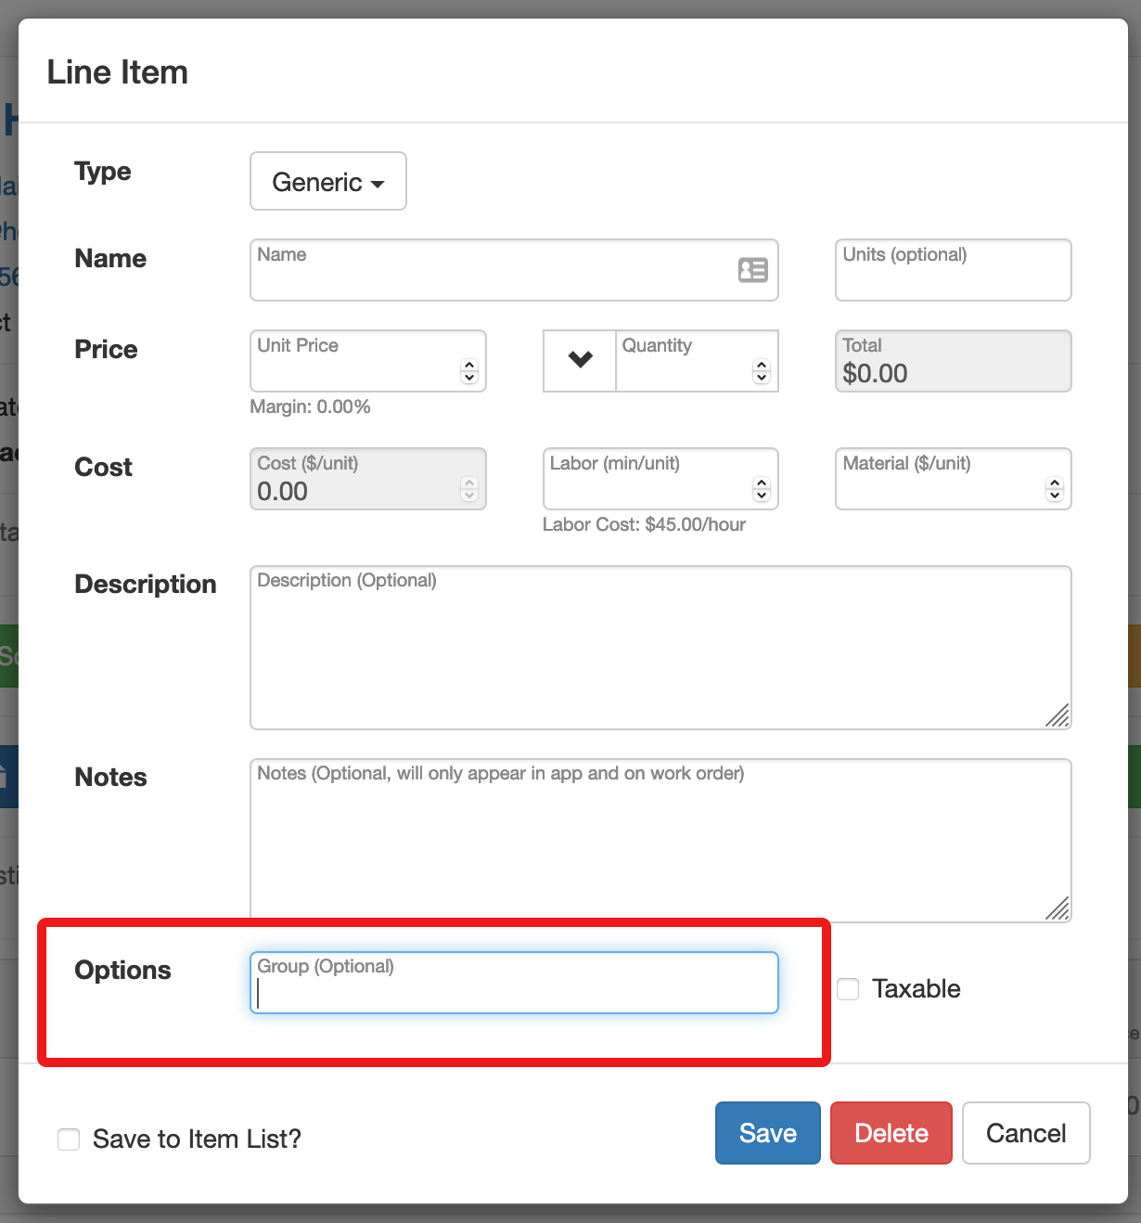Image resolution: width=1141 pixels, height=1223 pixels.
Task: Toggle Taxable off after enabling
Action: pos(847,988)
